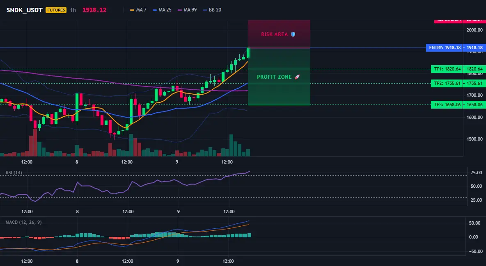Toggle the MA 7 legend entry
Image resolution: width=486 pixels, height=266 pixels.
tap(138, 10)
